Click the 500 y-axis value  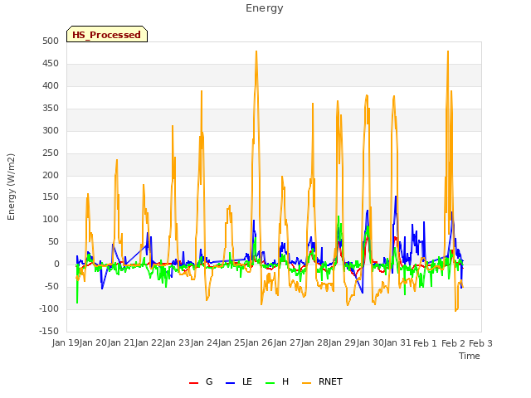[x=51, y=41]
